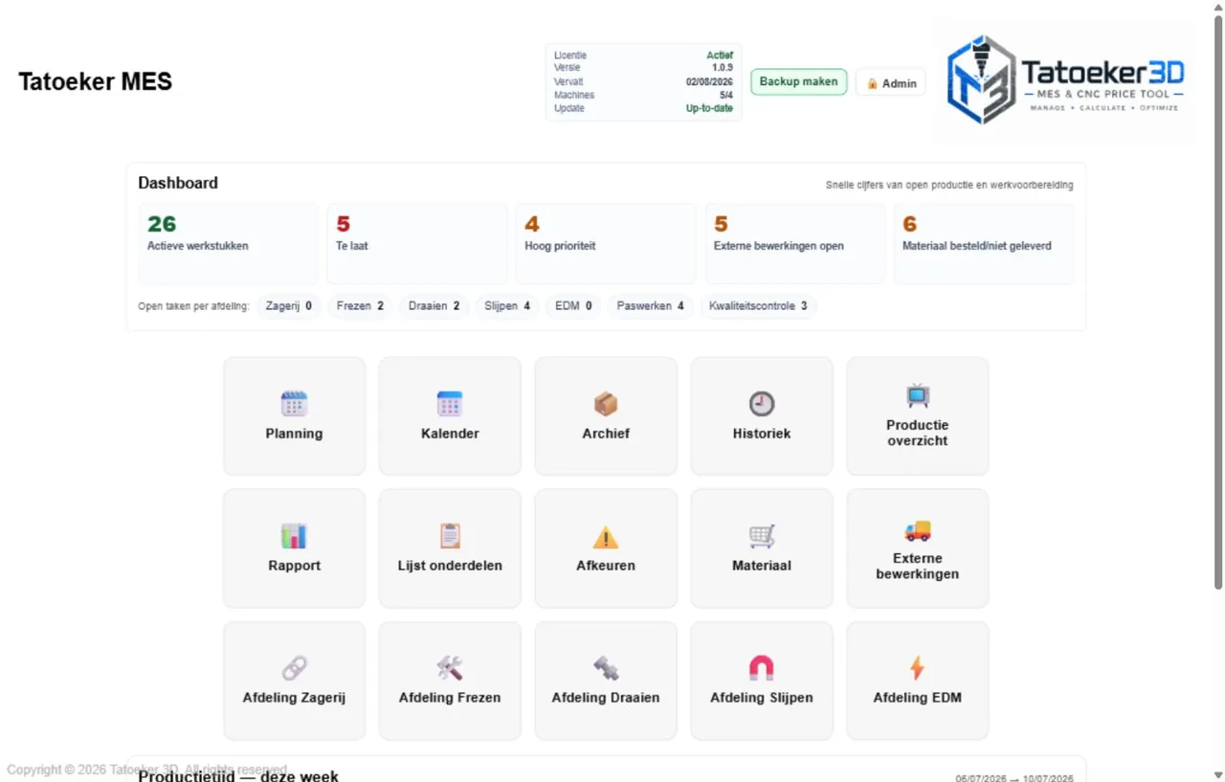Click the Update Up-to-date status
The width and height of the screenshot is (1225, 782).
[709, 109]
